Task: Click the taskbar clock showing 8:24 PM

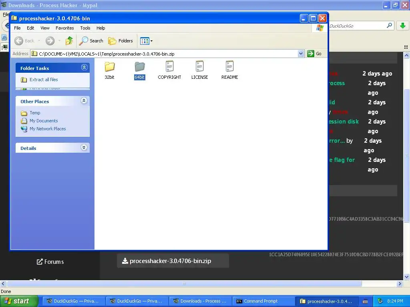Action: [x=395, y=301]
